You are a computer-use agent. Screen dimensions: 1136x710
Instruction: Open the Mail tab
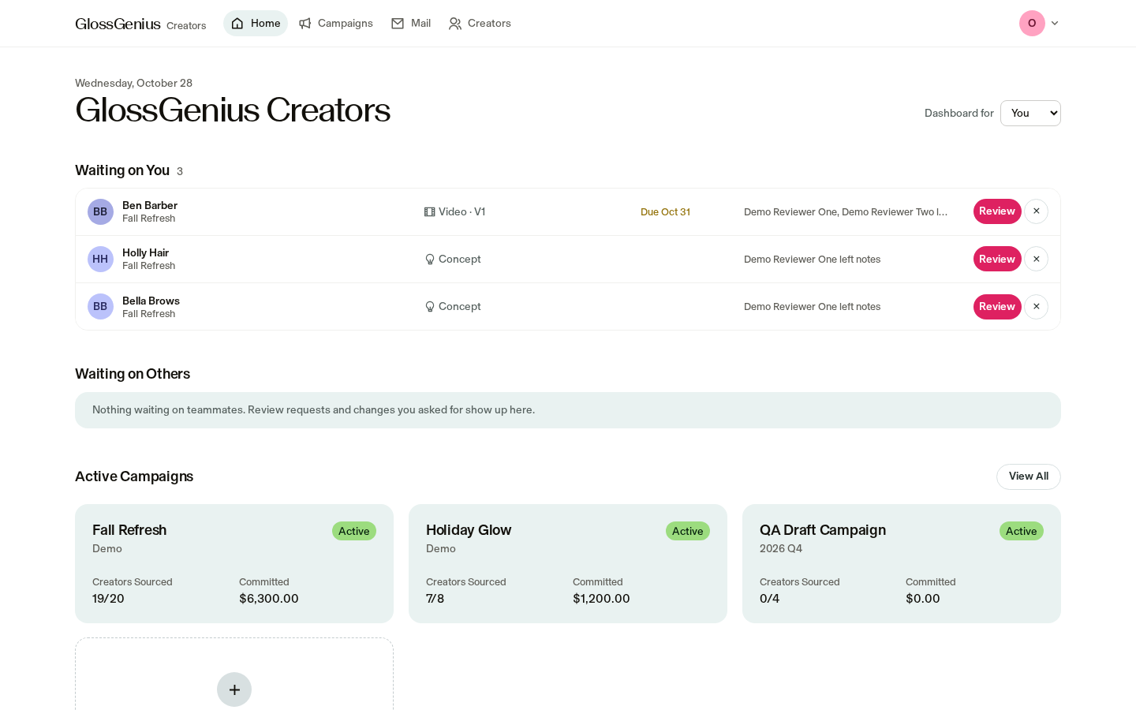click(x=411, y=24)
